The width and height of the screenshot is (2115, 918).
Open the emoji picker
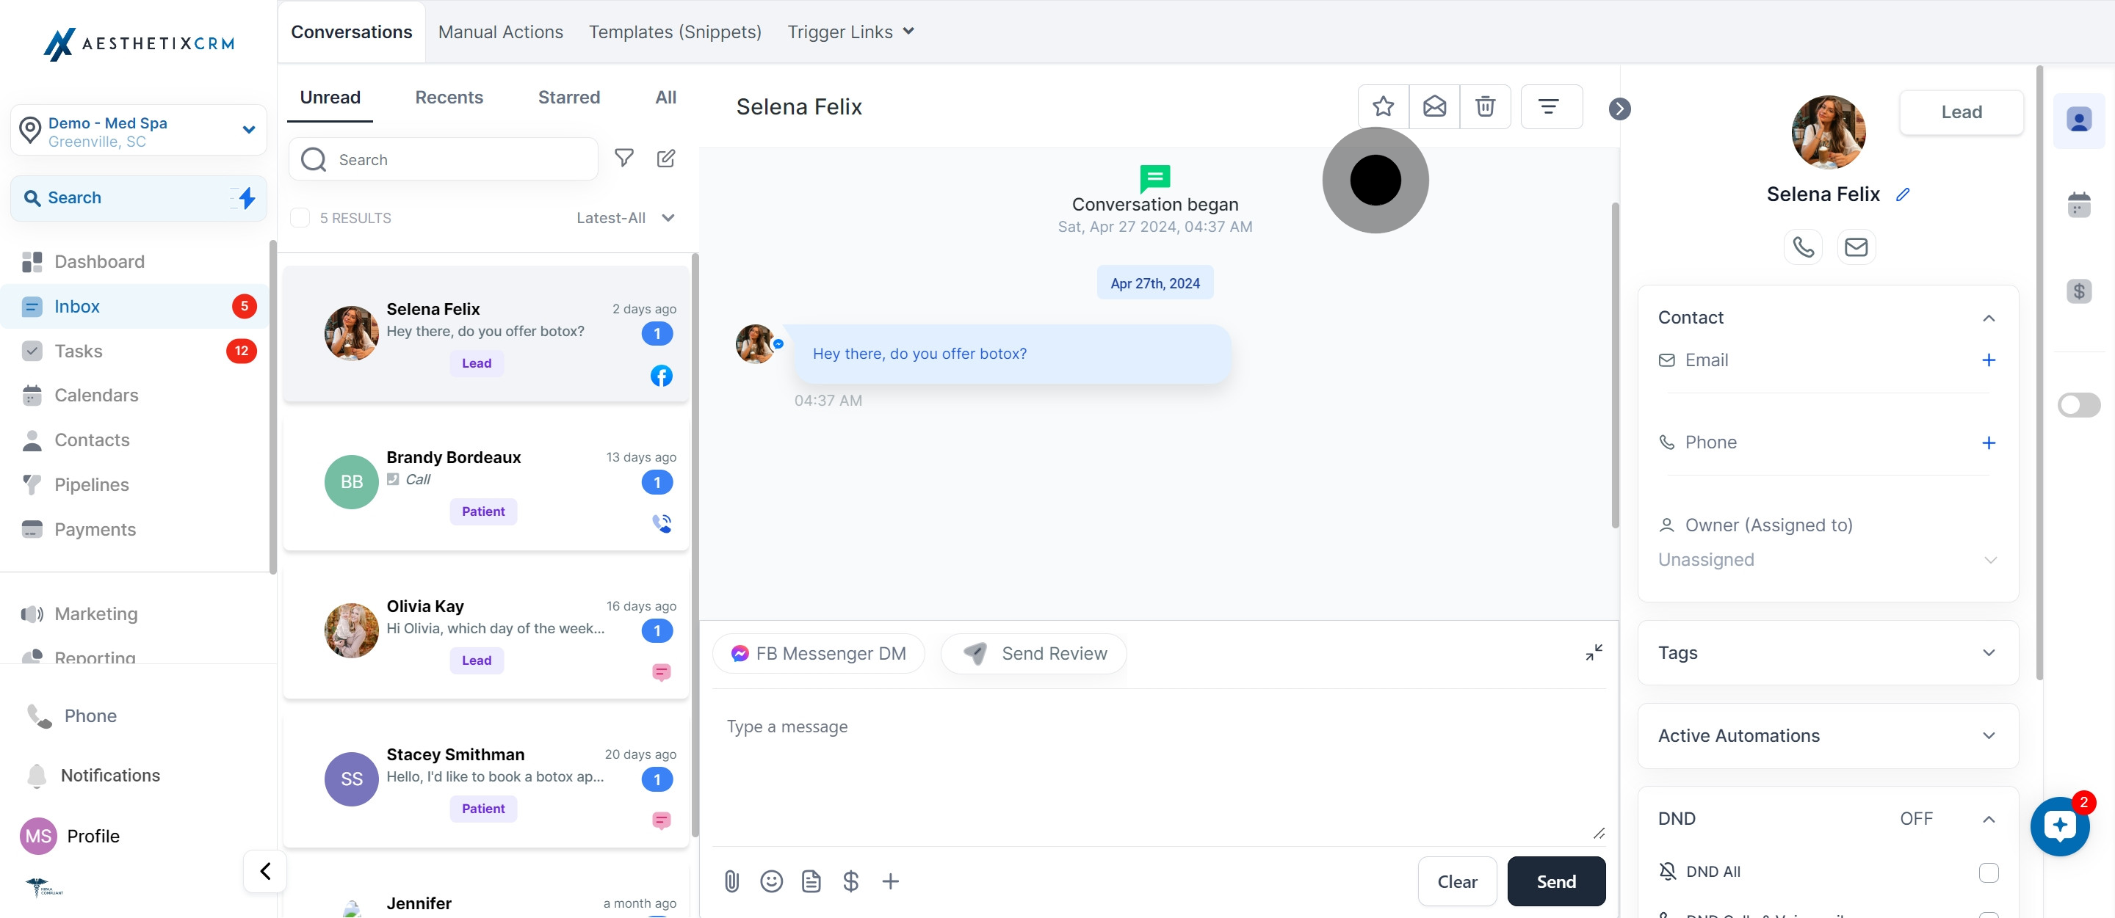pos(771,881)
